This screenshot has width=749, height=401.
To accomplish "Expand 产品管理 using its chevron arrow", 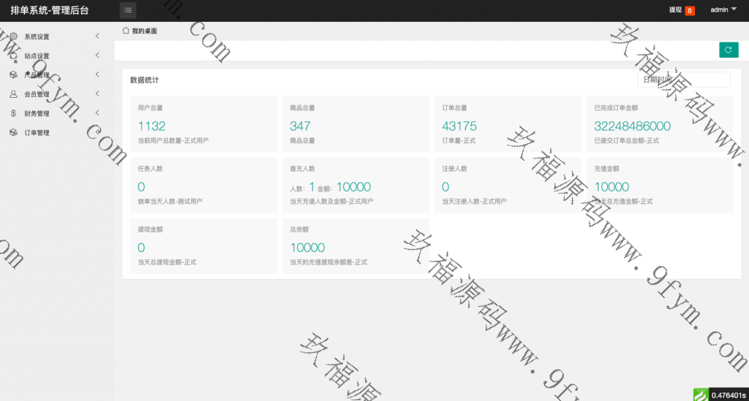I will (x=97, y=75).
